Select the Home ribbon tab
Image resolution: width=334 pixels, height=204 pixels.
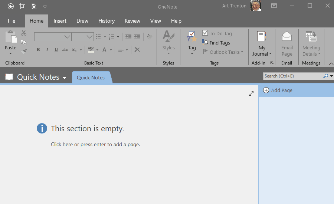pos(37,21)
